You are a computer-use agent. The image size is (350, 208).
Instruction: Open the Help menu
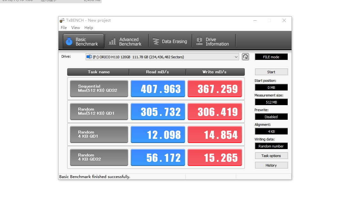click(89, 28)
